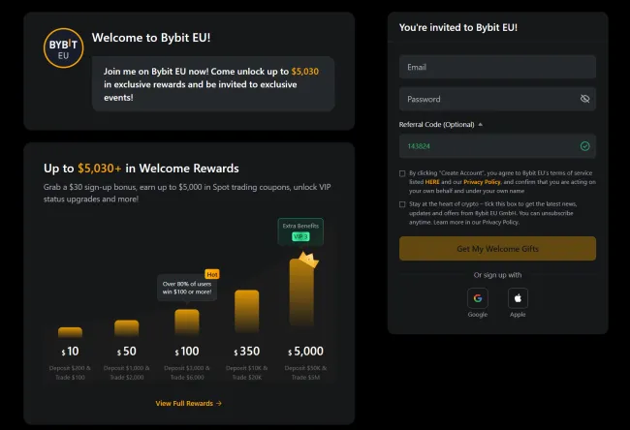Open the HERE terms of service link
630x430 pixels.
click(x=432, y=182)
